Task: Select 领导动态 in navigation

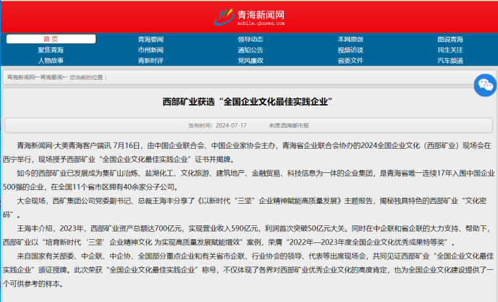Action: click(250, 39)
